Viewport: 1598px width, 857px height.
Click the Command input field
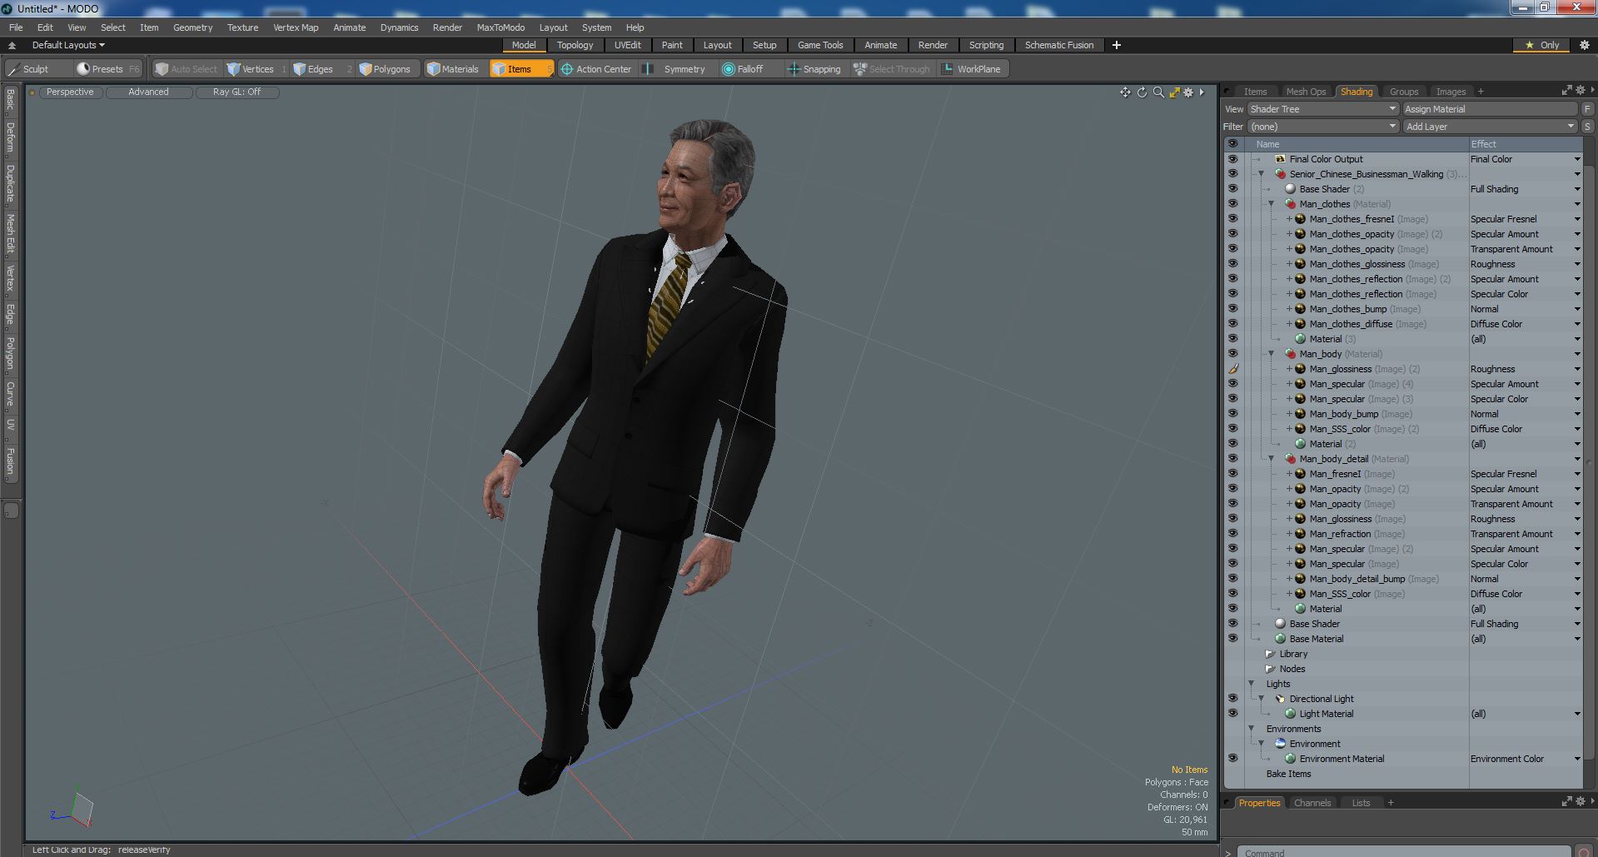click(x=1403, y=852)
